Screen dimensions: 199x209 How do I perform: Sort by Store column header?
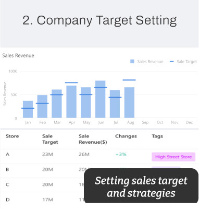tap(12, 136)
